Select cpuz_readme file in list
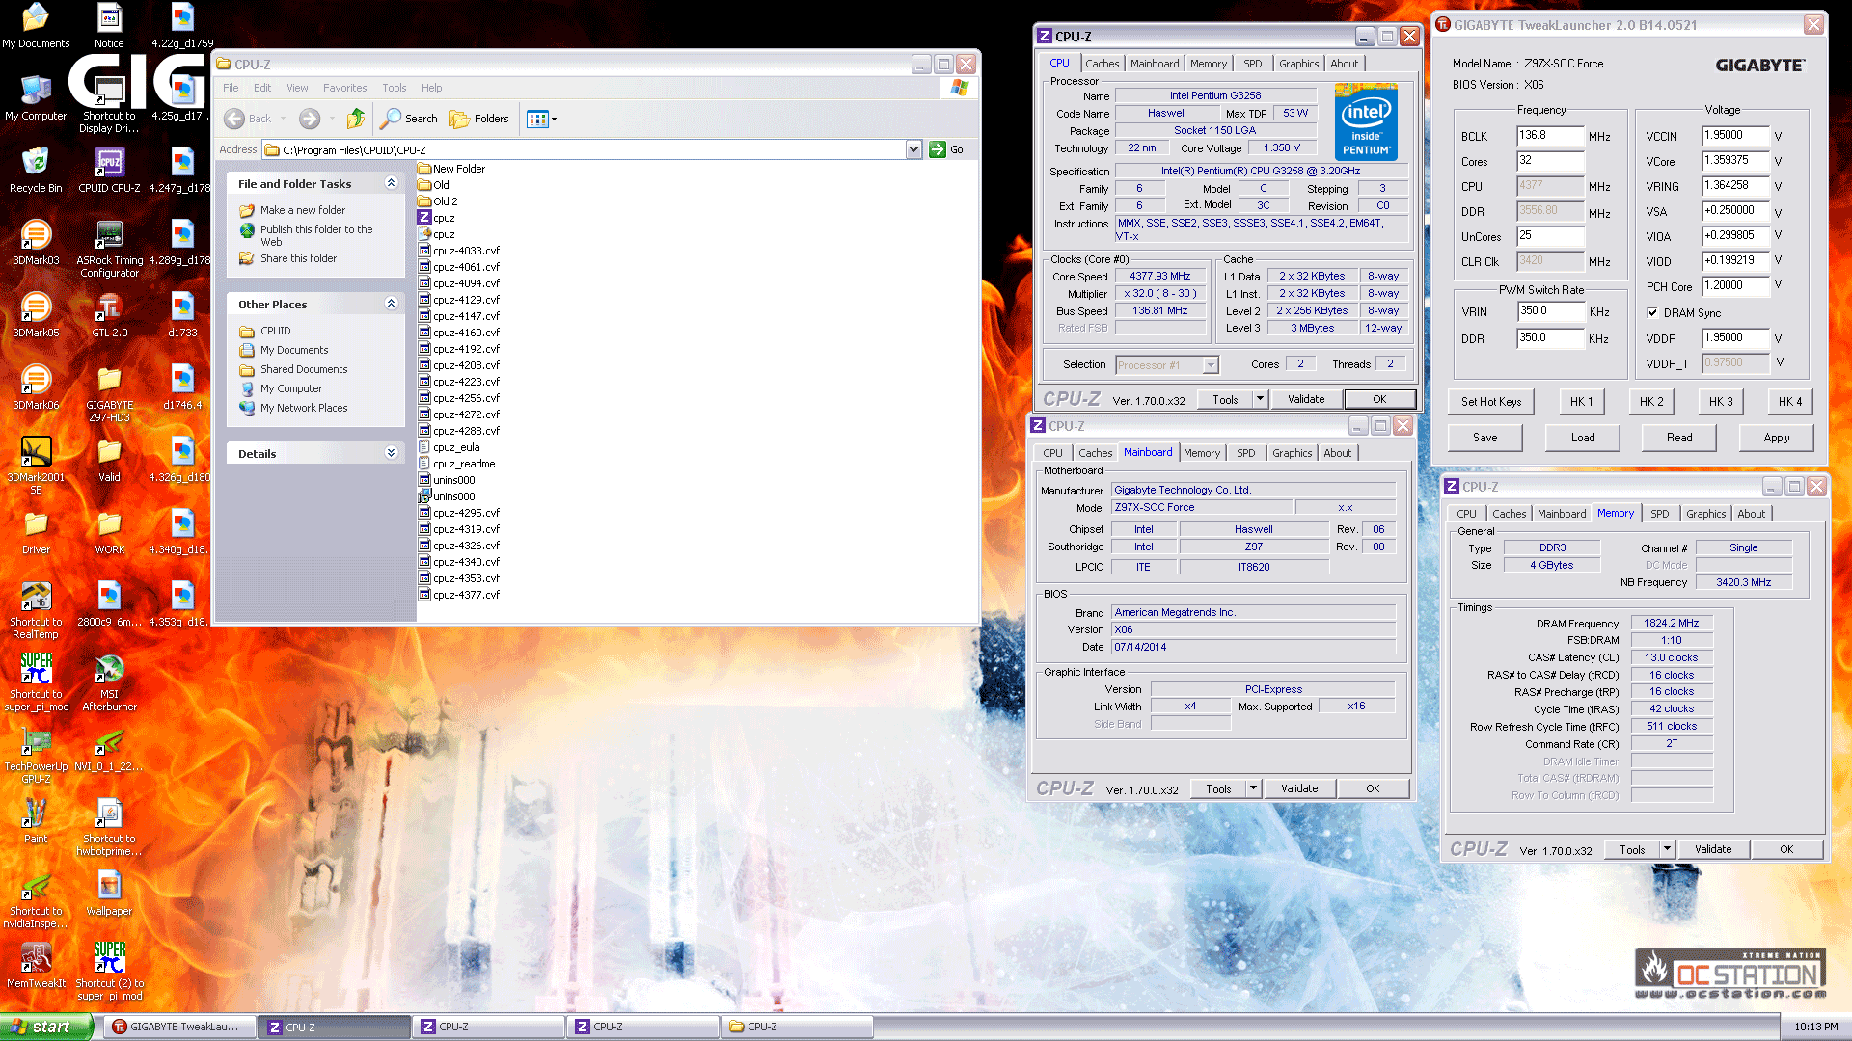 click(x=457, y=464)
